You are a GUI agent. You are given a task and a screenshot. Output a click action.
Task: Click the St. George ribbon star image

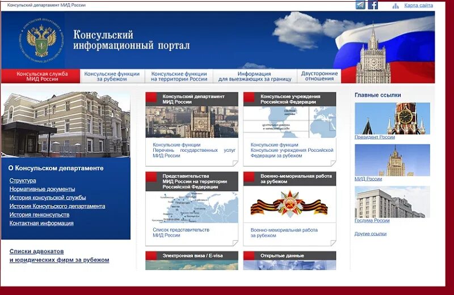click(289, 204)
